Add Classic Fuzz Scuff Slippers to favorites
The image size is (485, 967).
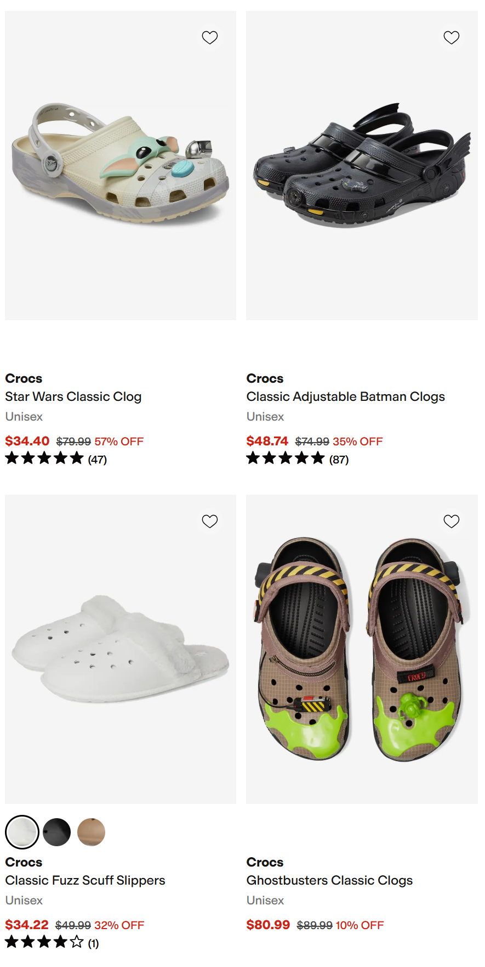click(210, 521)
